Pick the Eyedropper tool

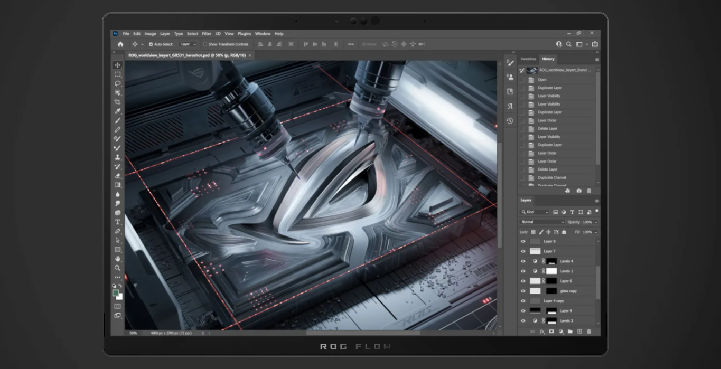[x=117, y=111]
